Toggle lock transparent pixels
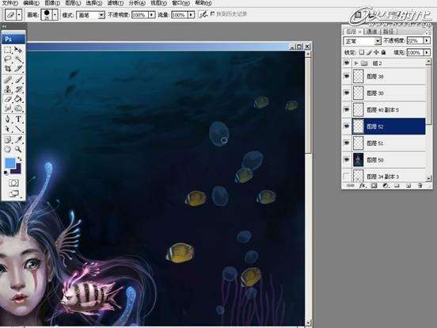Viewport: 437px width, 328px height. [x=362, y=52]
